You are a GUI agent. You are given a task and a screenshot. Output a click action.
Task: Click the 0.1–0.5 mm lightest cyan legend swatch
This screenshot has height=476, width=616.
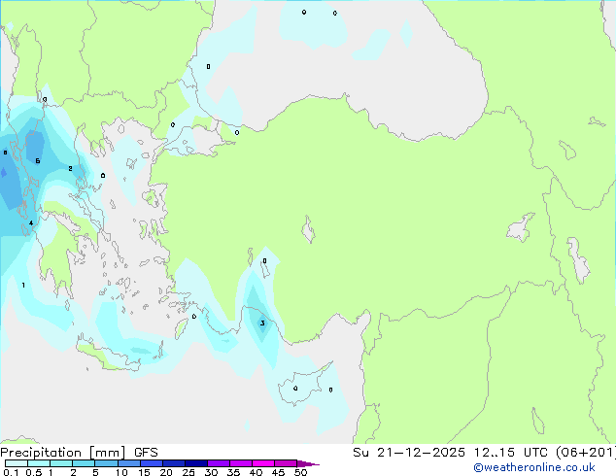coord(17,463)
